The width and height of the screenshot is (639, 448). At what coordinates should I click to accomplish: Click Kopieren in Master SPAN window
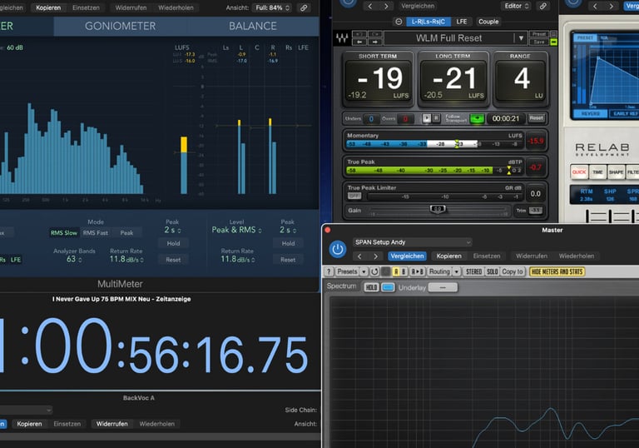tap(448, 256)
